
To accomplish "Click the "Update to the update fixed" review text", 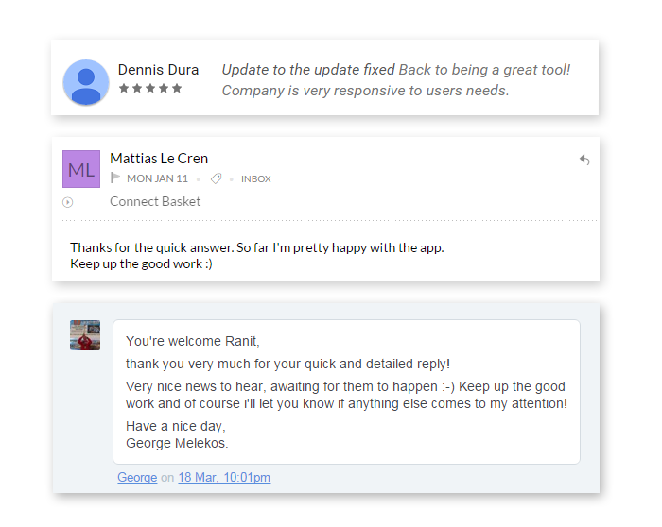I will pos(308,70).
